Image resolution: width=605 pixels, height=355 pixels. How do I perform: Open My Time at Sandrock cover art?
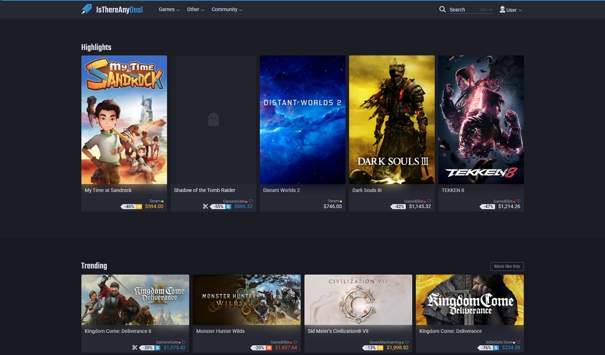124,120
